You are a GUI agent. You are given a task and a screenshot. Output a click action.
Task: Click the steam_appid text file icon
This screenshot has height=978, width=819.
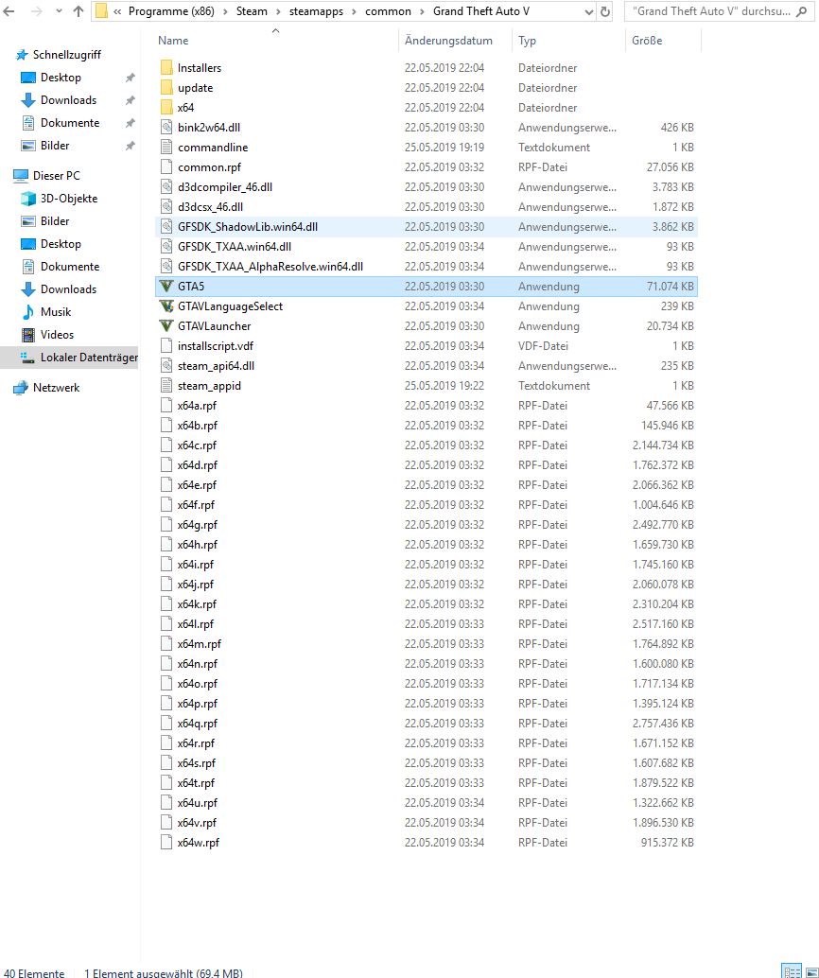[166, 386]
